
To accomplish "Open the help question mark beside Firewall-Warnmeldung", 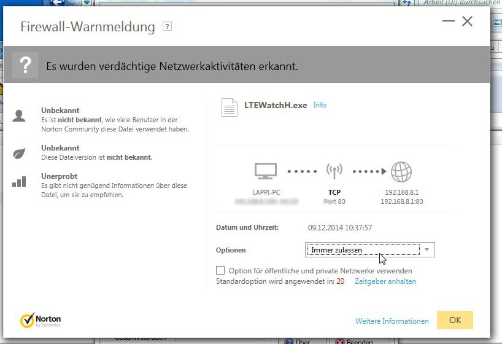I will tap(167, 26).
